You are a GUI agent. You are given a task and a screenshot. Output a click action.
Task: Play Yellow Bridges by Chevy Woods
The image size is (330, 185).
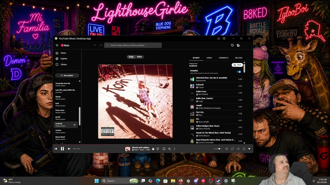pyautogui.click(x=216, y=127)
